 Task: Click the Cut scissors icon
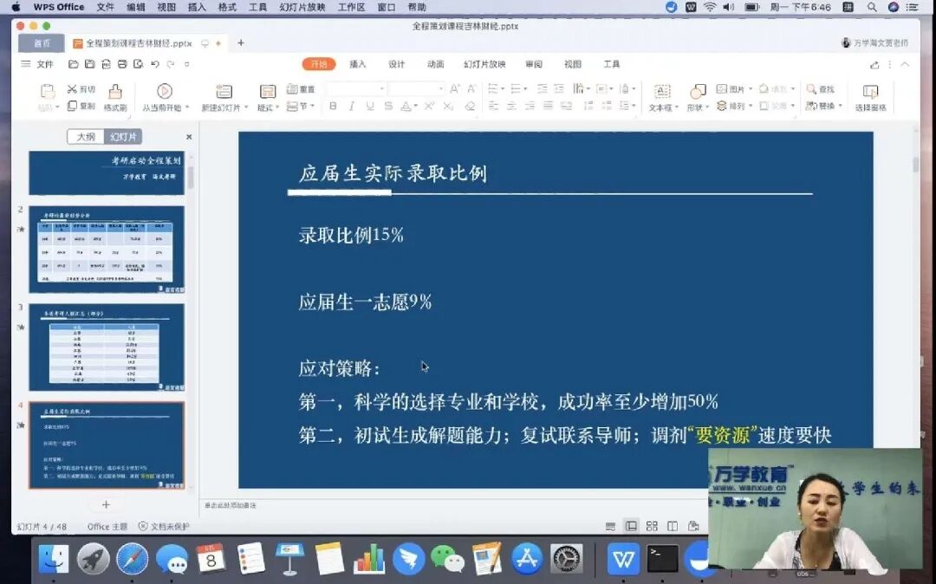(72, 89)
